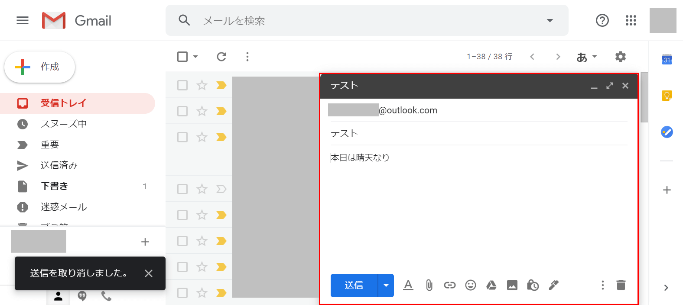Attach files with paperclip icon
The image size is (683, 305).
[429, 285]
